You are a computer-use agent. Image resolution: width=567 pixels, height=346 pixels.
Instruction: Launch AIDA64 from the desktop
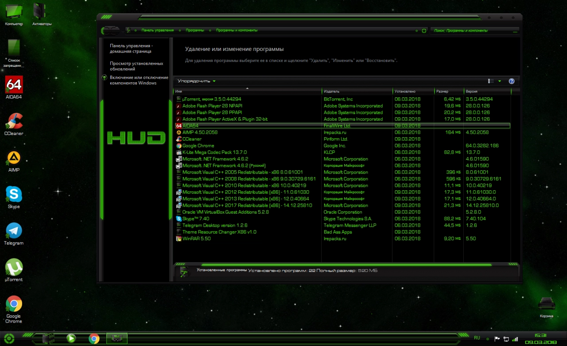[x=14, y=88]
